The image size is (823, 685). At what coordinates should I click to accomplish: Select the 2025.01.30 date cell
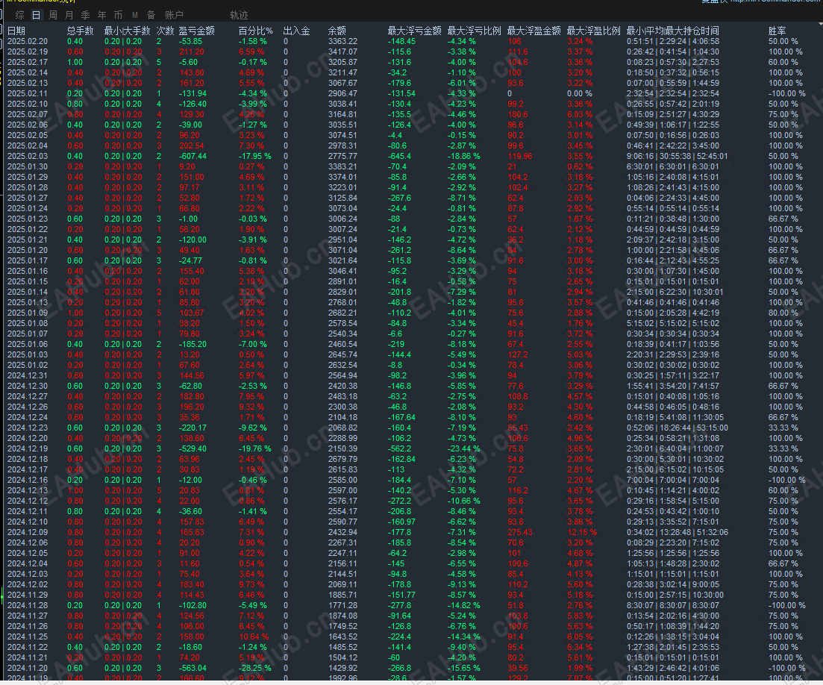click(x=28, y=167)
